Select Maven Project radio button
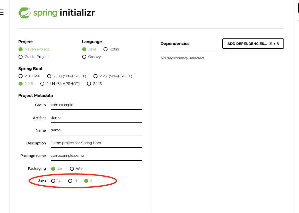The image size is (299, 213). click(x=21, y=49)
